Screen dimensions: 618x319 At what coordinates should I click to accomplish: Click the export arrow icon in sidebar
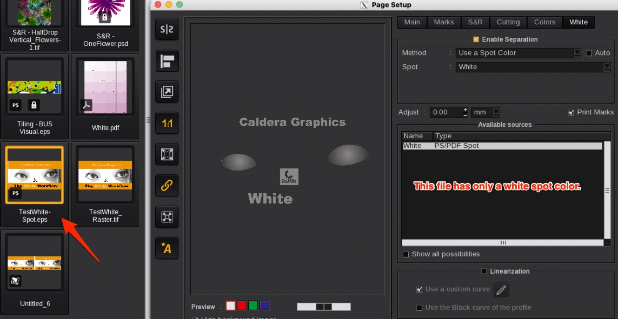pyautogui.click(x=167, y=92)
